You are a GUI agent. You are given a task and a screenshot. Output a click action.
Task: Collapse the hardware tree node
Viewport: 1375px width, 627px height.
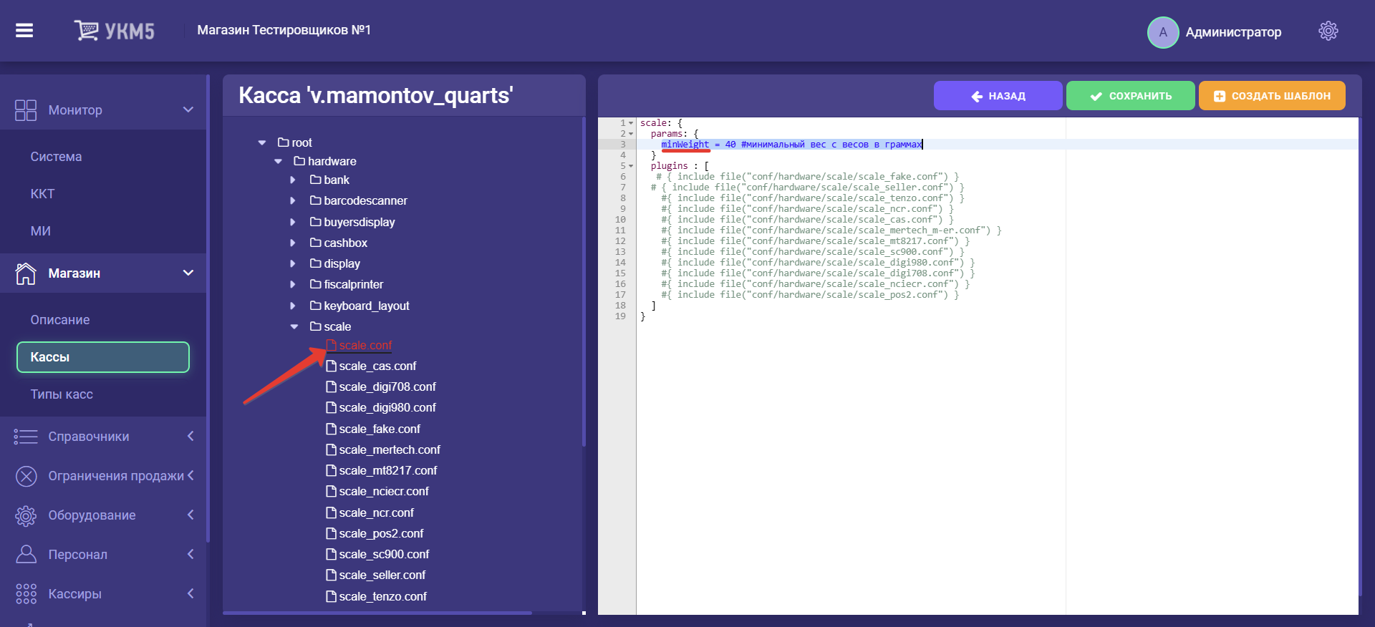click(278, 161)
